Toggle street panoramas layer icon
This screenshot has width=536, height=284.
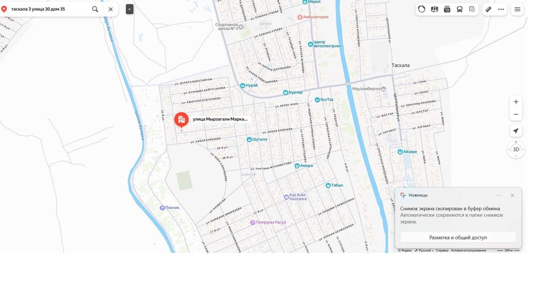434,9
